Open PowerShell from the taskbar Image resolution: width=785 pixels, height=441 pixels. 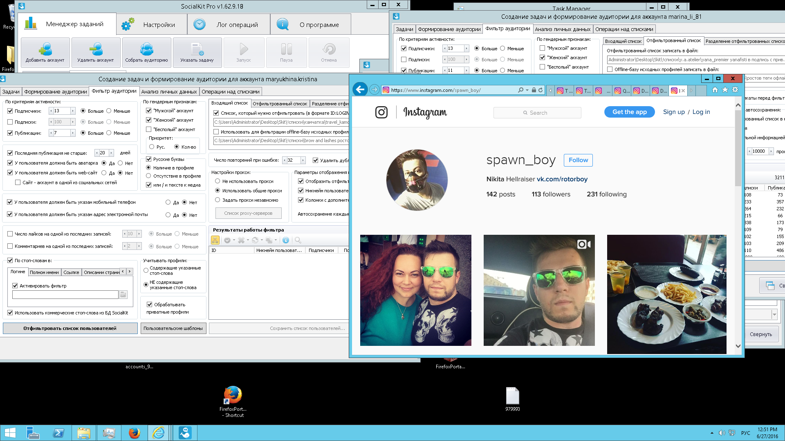tap(58, 433)
